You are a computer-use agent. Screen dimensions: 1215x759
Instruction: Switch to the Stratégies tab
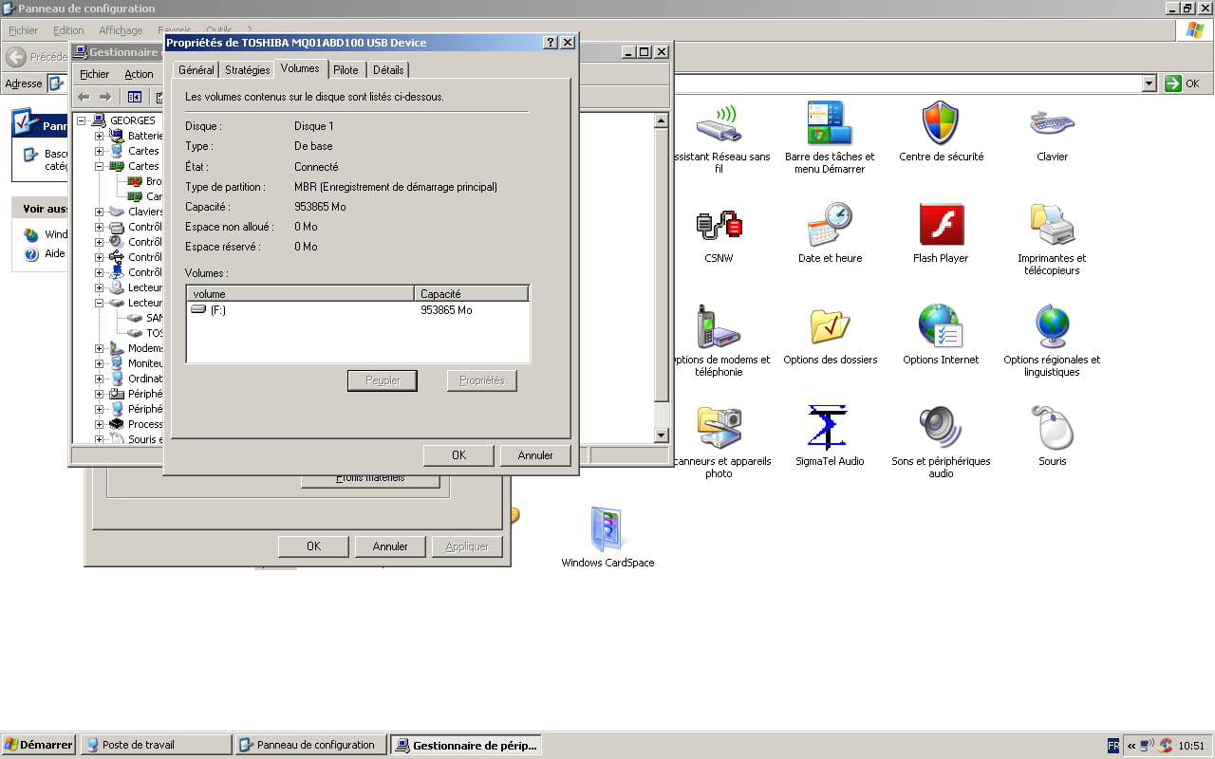coord(248,70)
